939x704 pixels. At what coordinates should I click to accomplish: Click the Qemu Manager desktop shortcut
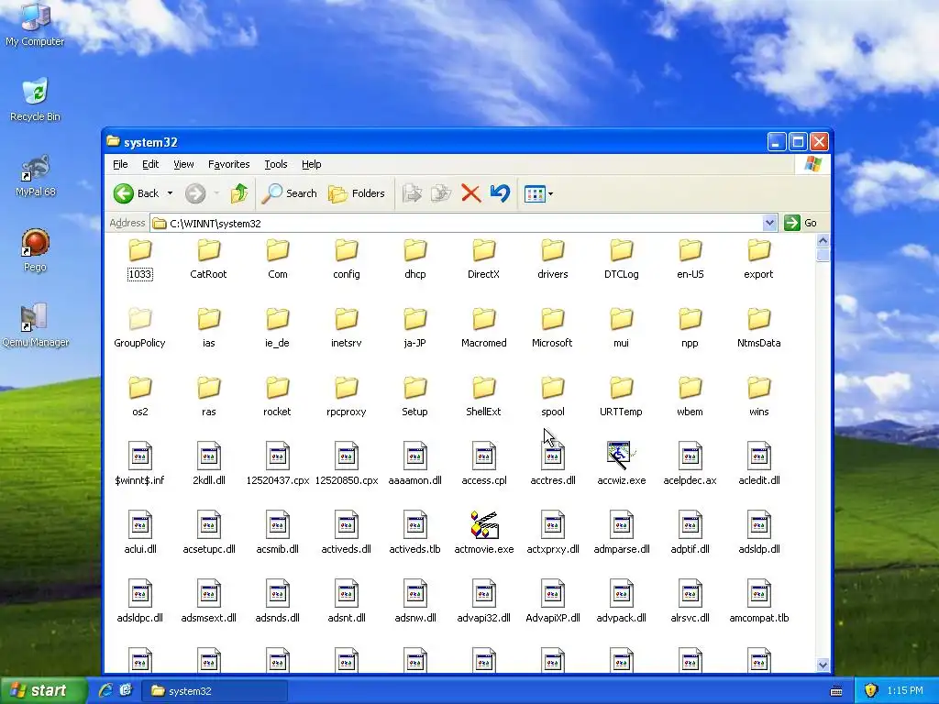pos(35,325)
